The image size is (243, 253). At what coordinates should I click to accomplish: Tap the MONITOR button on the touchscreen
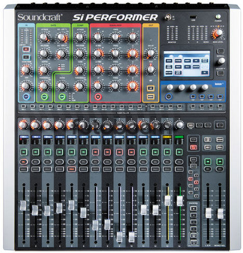196,67
